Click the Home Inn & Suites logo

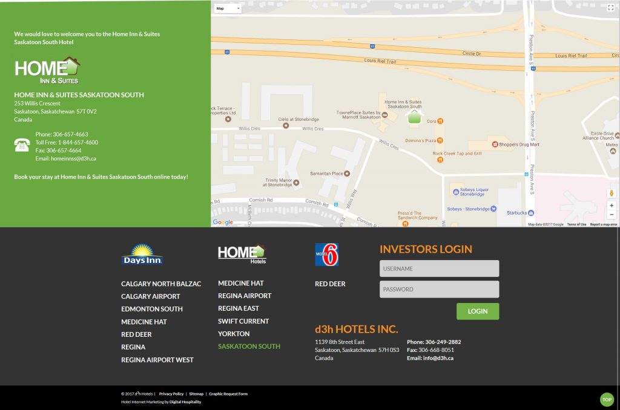tap(47, 71)
